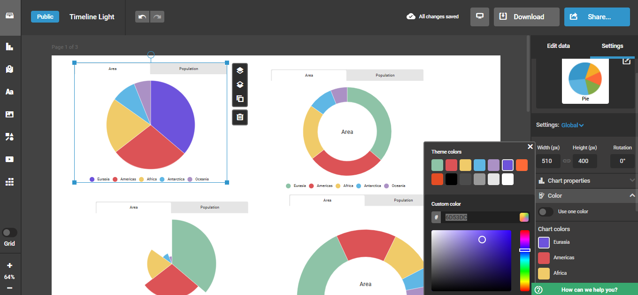Click the Height input field
This screenshot has width=638, height=295.
tap(585, 161)
